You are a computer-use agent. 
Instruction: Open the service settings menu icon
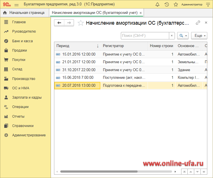[208, 4]
